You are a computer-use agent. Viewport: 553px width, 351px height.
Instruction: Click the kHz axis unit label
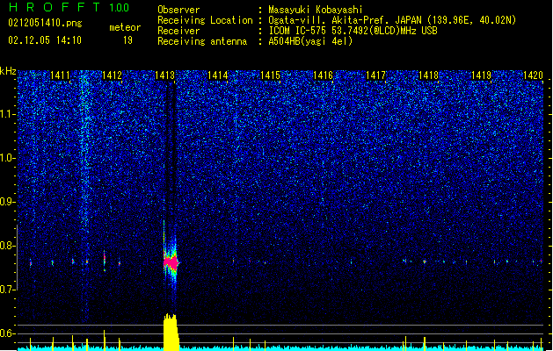tap(8, 71)
